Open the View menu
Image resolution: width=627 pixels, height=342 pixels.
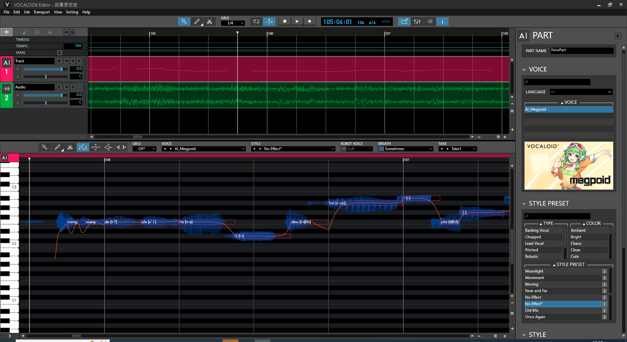pyautogui.click(x=58, y=12)
